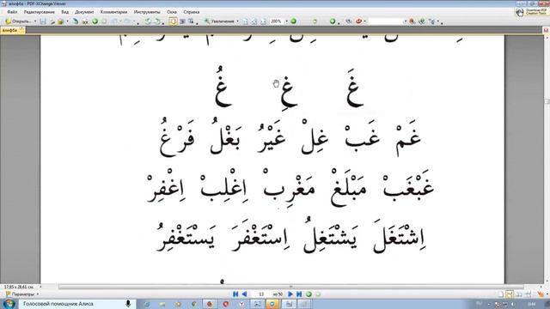Expand the Открыть dropdown arrow

[x=34, y=21]
